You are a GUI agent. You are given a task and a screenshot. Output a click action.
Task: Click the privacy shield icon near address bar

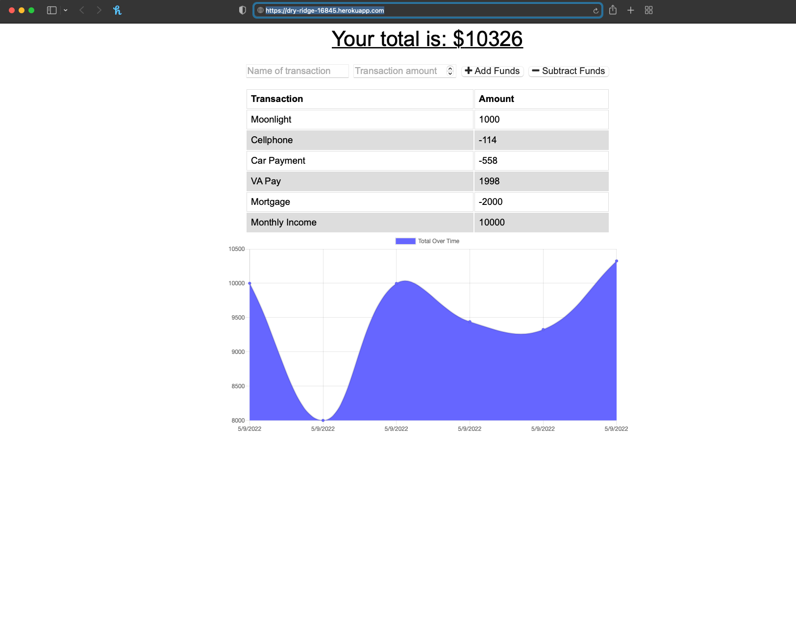[243, 10]
